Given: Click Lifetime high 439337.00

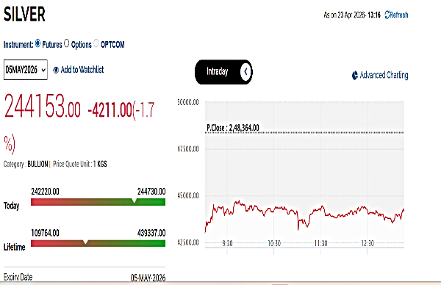Looking at the screenshot, I should 151,233.
